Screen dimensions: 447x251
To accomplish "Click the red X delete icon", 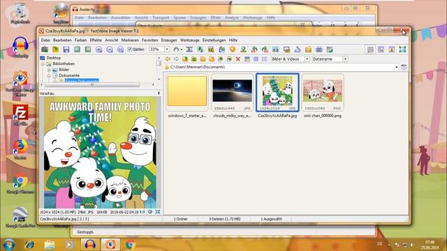I will [238, 59].
